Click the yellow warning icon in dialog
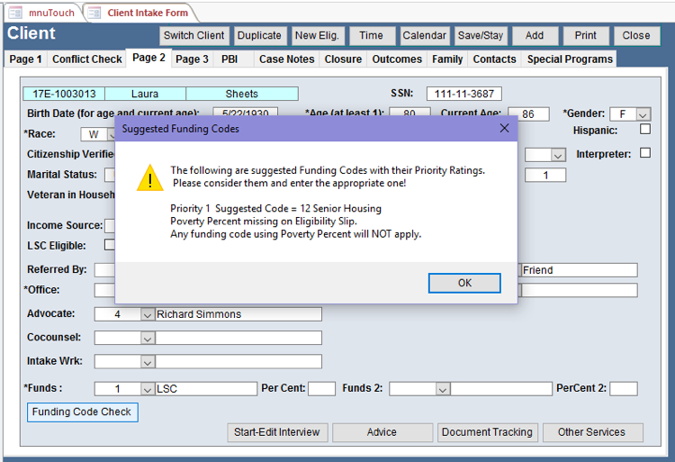This screenshot has width=675, height=462. click(148, 177)
